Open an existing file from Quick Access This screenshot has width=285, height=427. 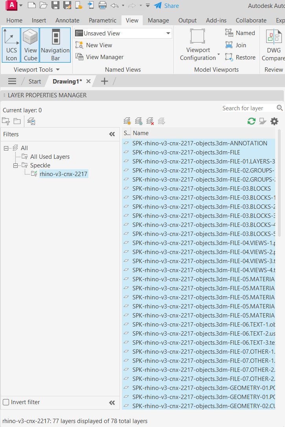(x=44, y=5)
